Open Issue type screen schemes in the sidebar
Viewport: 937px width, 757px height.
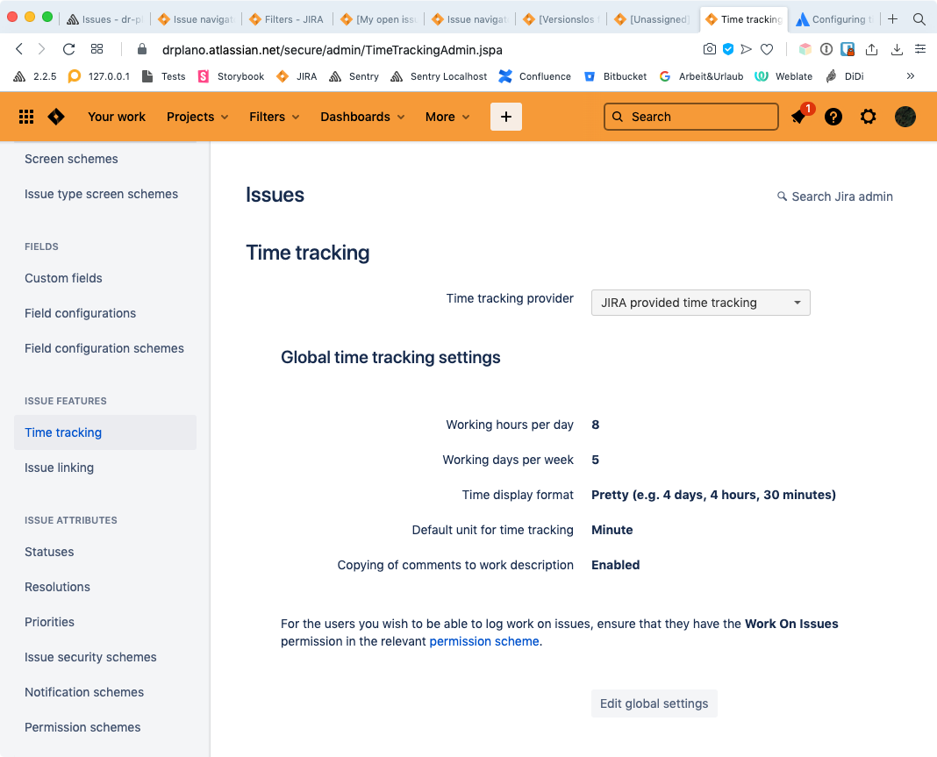pyautogui.click(x=101, y=194)
